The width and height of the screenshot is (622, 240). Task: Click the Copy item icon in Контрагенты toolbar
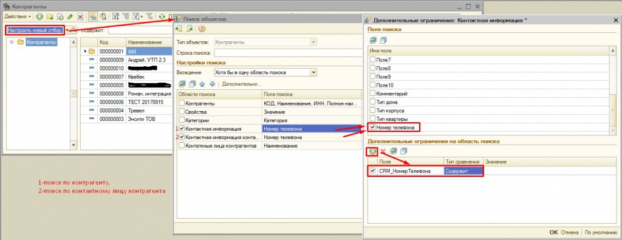click(x=60, y=16)
